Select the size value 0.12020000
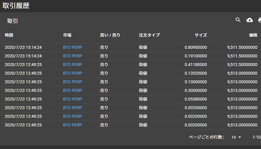The width and height of the screenshot is (261, 149). pos(196,73)
